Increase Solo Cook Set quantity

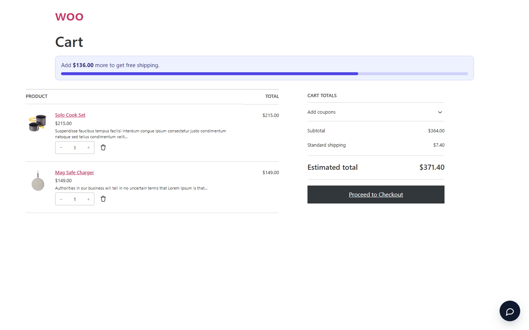[x=89, y=148]
